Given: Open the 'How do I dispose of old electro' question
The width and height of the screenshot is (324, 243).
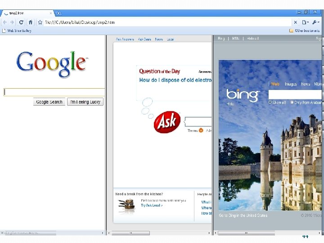Looking at the screenshot, I should click(175, 80).
